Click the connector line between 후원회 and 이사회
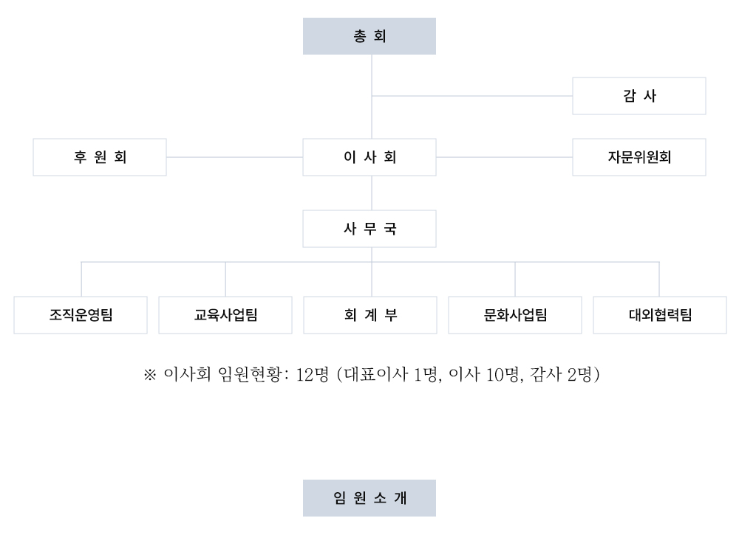The width and height of the screenshot is (739, 549). point(235,157)
